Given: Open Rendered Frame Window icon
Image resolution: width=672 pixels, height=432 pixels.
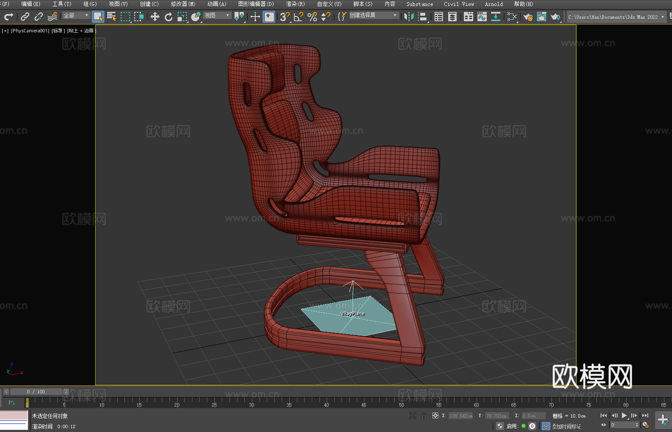Looking at the screenshot, I should tap(542, 17).
